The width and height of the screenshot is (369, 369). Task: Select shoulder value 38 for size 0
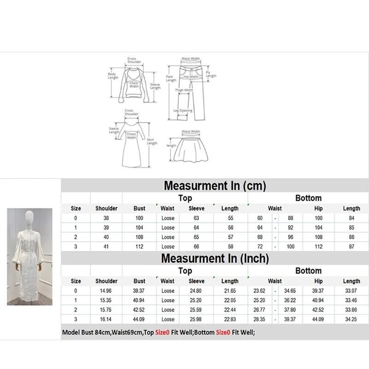(106, 218)
